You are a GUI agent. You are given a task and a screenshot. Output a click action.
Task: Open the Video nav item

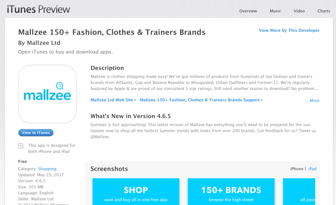[x=299, y=11]
